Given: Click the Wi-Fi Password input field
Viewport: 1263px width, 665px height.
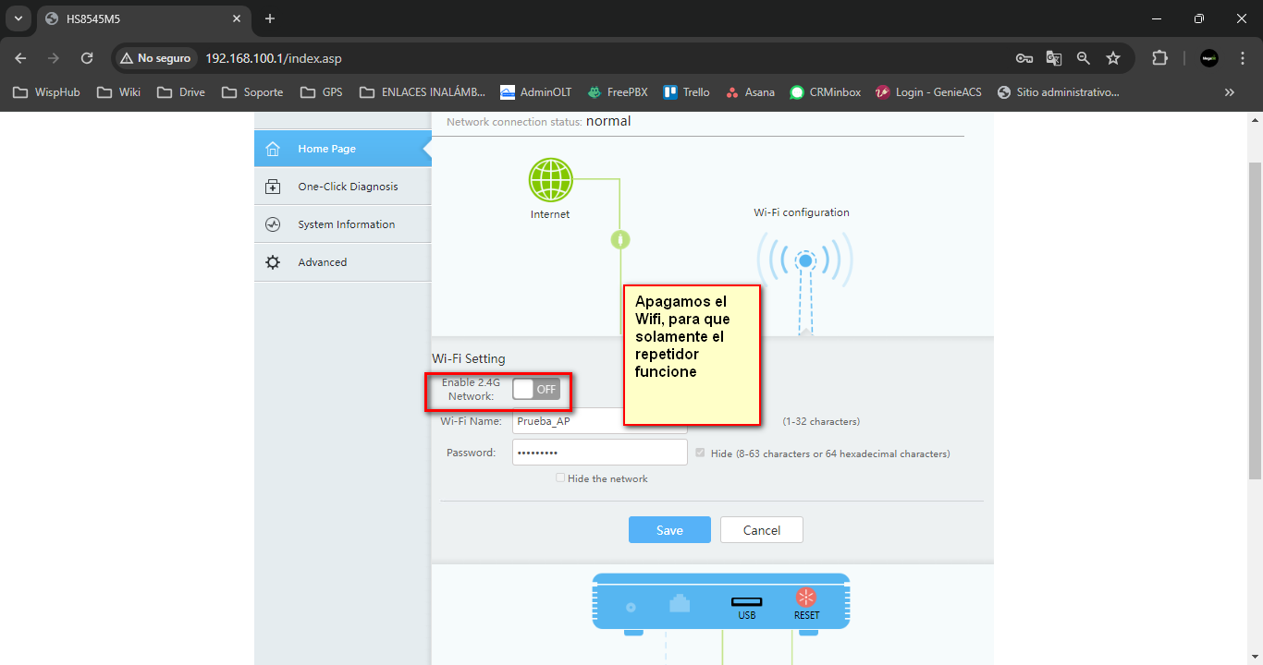Looking at the screenshot, I should [599, 453].
